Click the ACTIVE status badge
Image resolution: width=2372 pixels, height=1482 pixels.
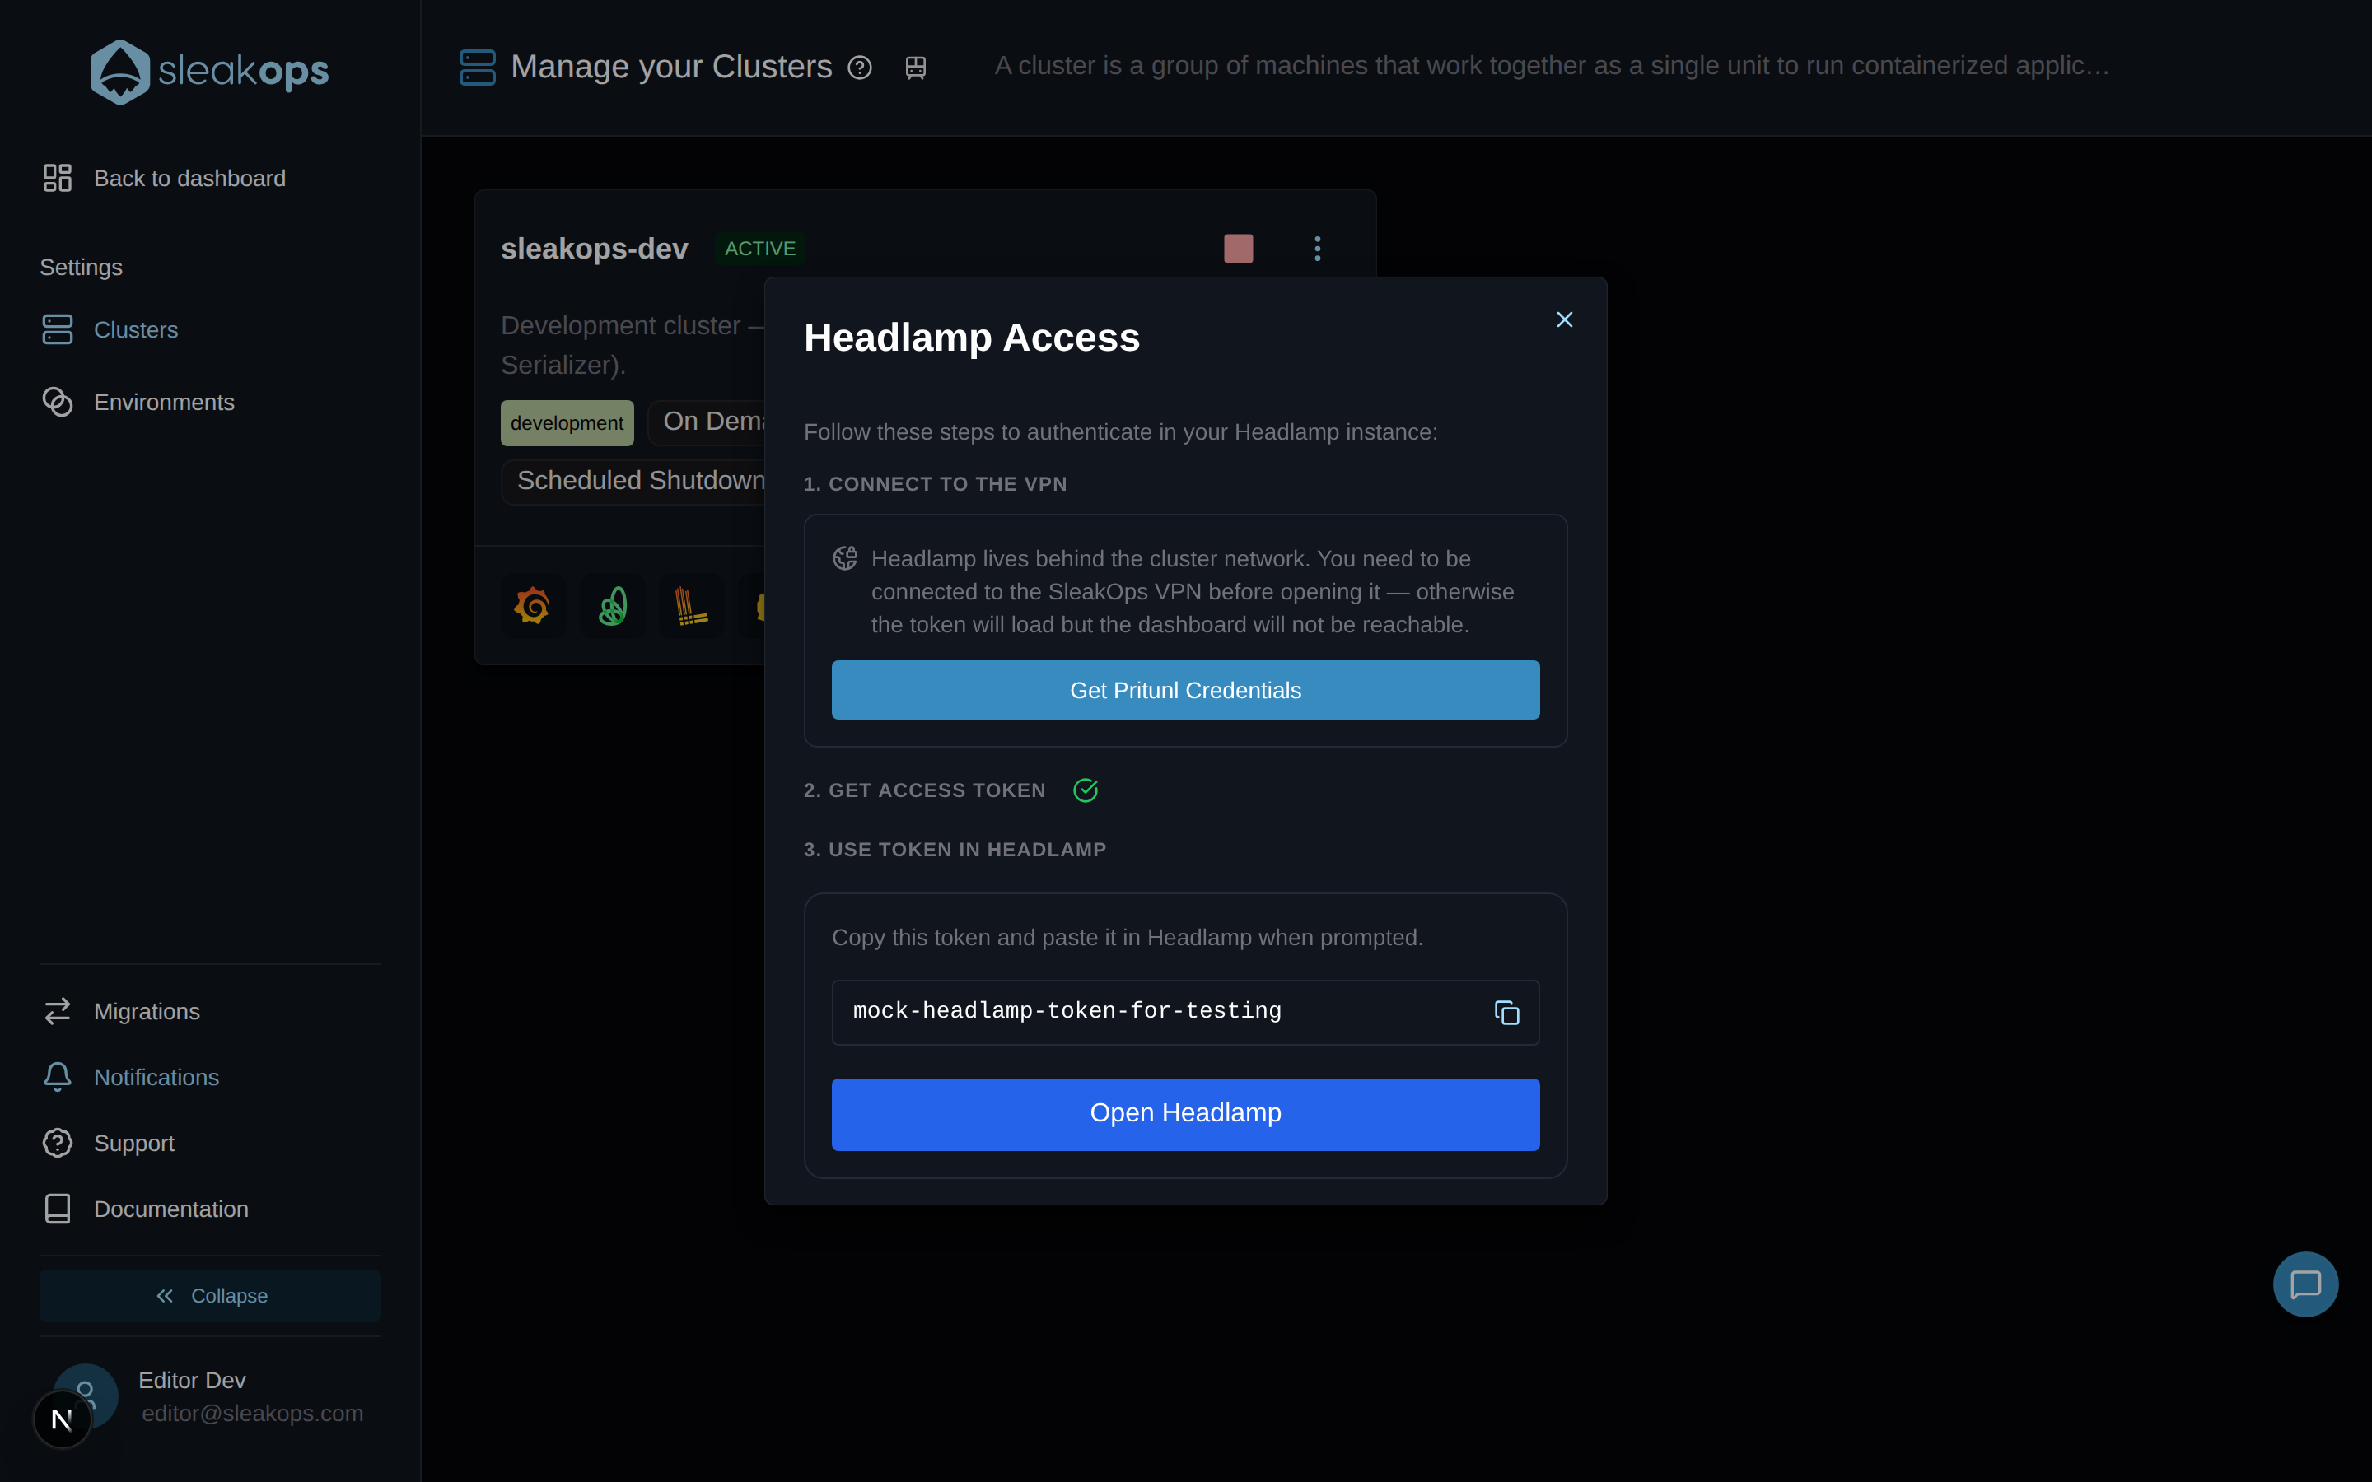tap(759, 248)
